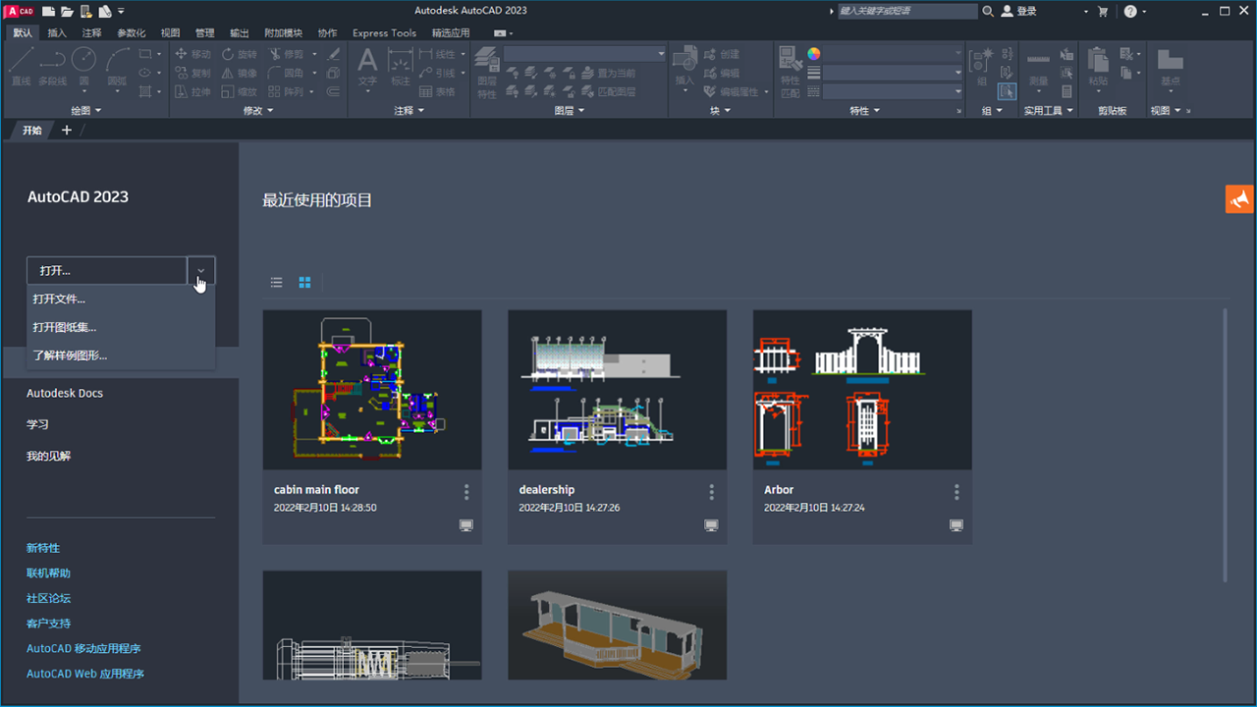This screenshot has height=707, width=1257.
Task: Open the 新特性 link
Action: coord(43,548)
